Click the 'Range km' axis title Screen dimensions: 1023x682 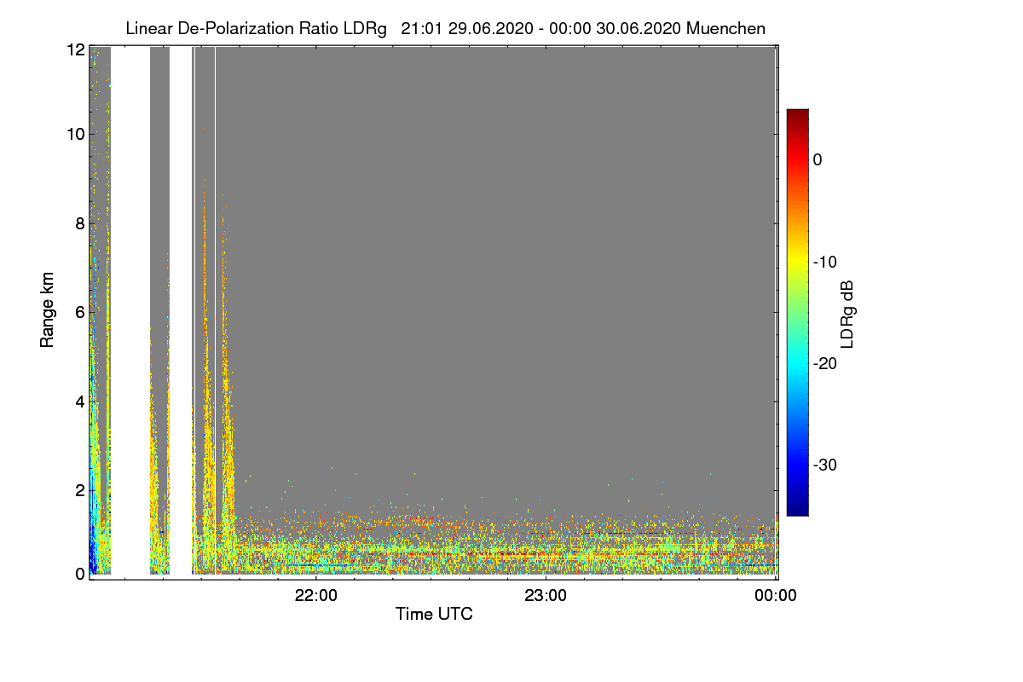click(48, 310)
